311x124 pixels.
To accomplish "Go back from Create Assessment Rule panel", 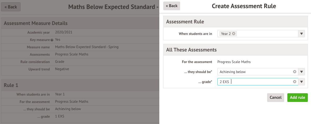I will 171,6.
